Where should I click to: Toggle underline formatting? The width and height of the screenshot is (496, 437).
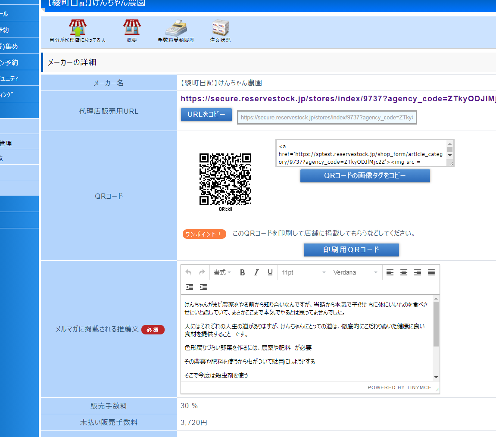pyautogui.click(x=270, y=272)
